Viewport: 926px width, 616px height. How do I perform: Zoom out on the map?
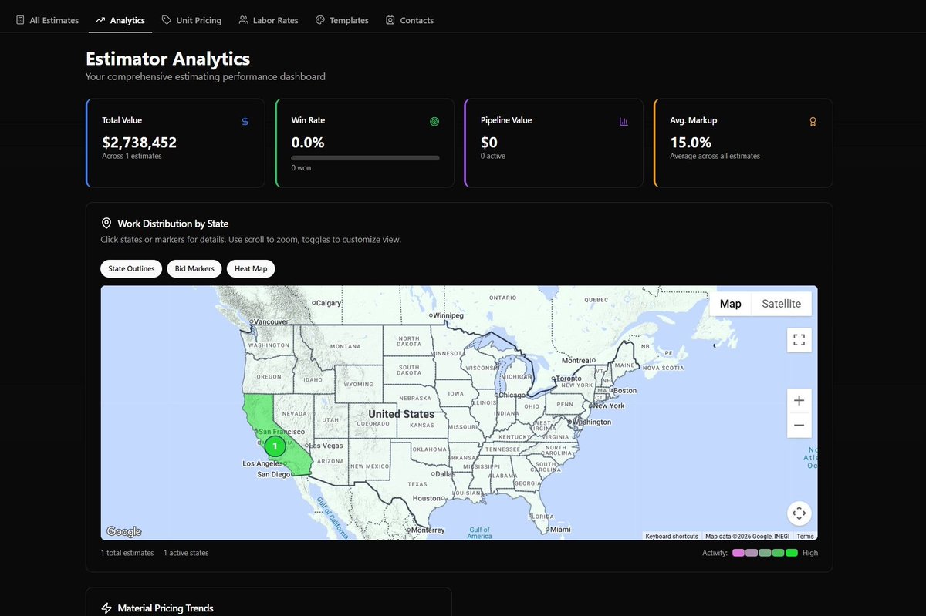tap(799, 425)
